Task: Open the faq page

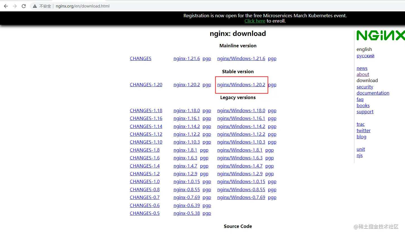Action: tap(360, 99)
